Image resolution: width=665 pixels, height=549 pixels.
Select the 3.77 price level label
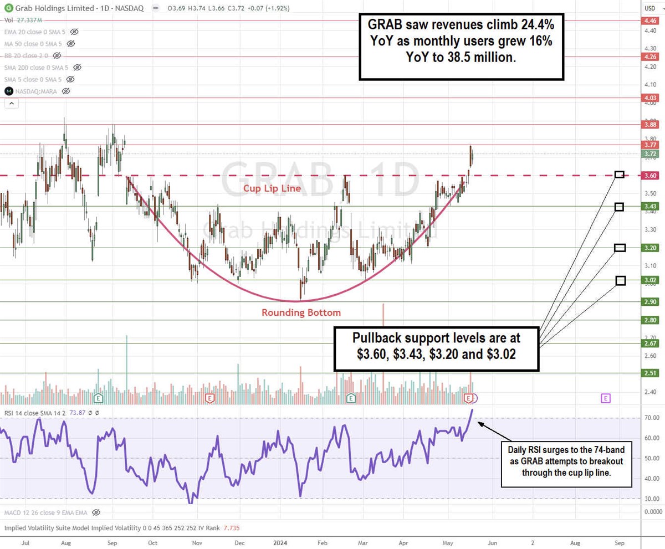[651, 145]
